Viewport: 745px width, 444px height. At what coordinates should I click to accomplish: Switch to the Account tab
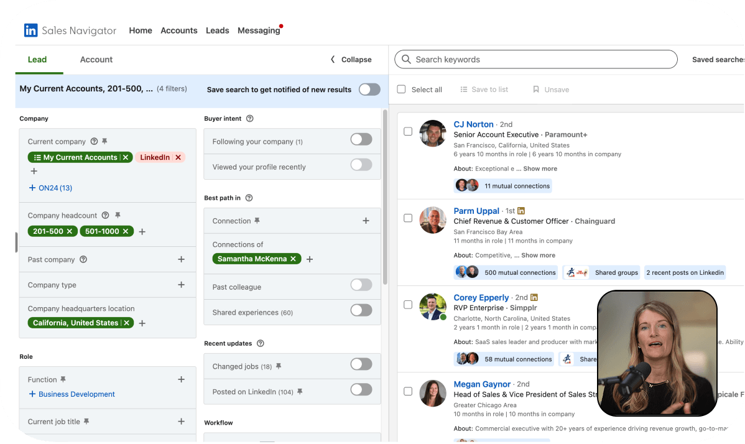point(96,59)
